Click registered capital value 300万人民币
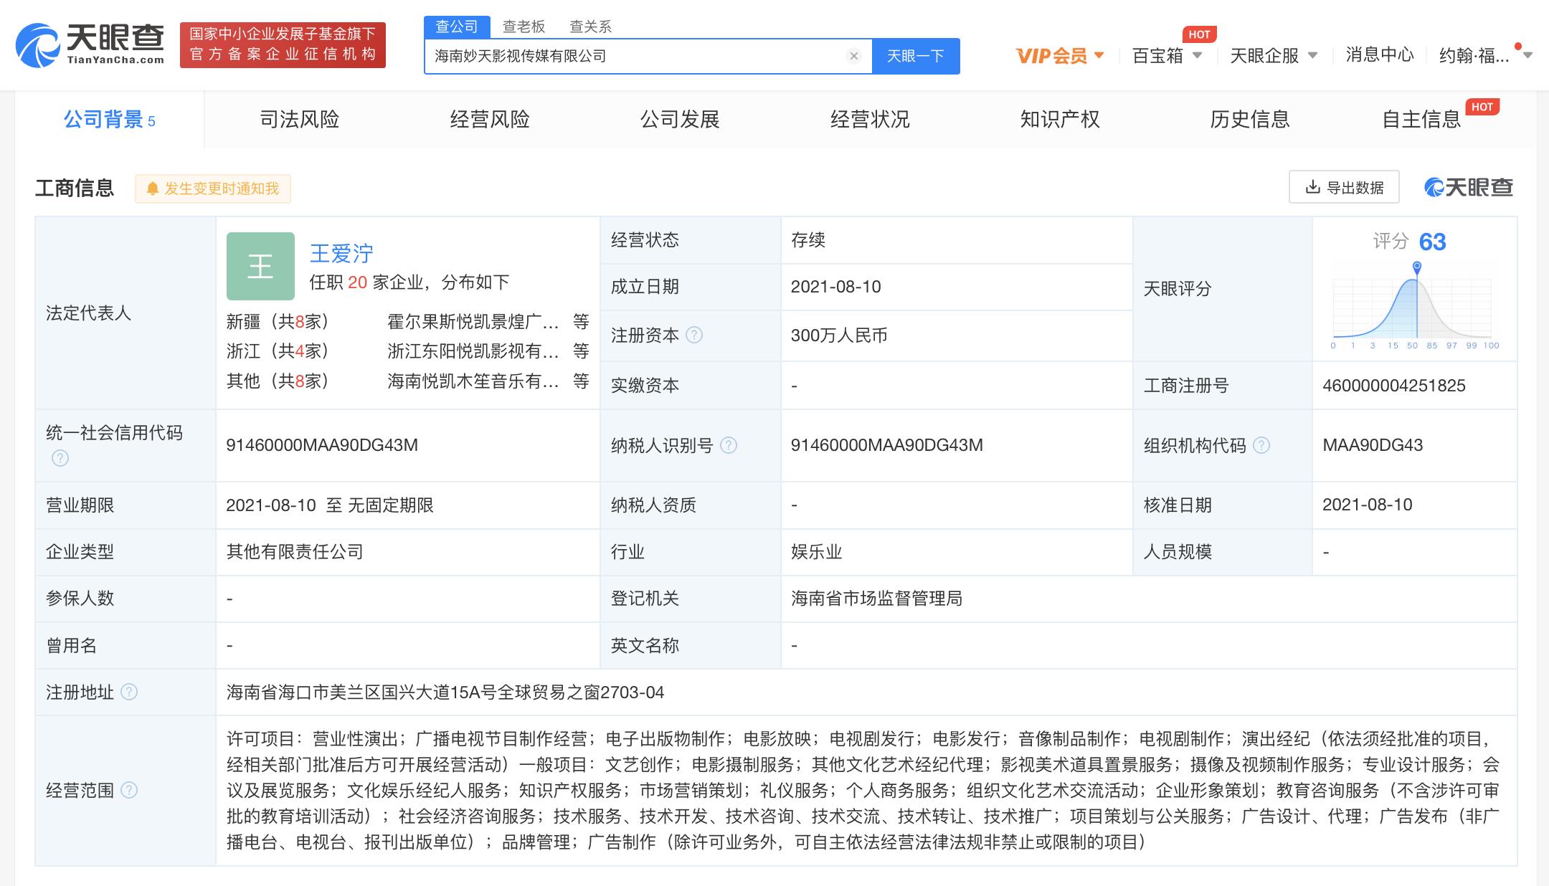The image size is (1549, 886). click(839, 335)
